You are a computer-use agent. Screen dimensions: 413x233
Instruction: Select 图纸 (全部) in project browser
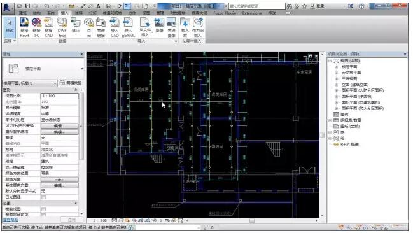tap(350, 126)
